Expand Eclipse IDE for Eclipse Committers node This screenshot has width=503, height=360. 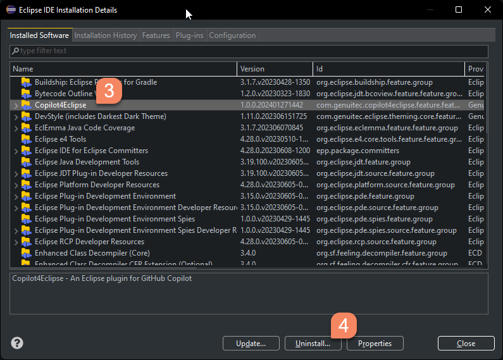(16, 151)
